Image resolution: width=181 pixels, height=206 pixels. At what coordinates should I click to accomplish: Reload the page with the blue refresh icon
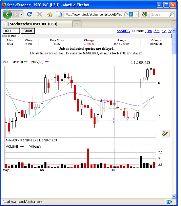coord(30,14)
